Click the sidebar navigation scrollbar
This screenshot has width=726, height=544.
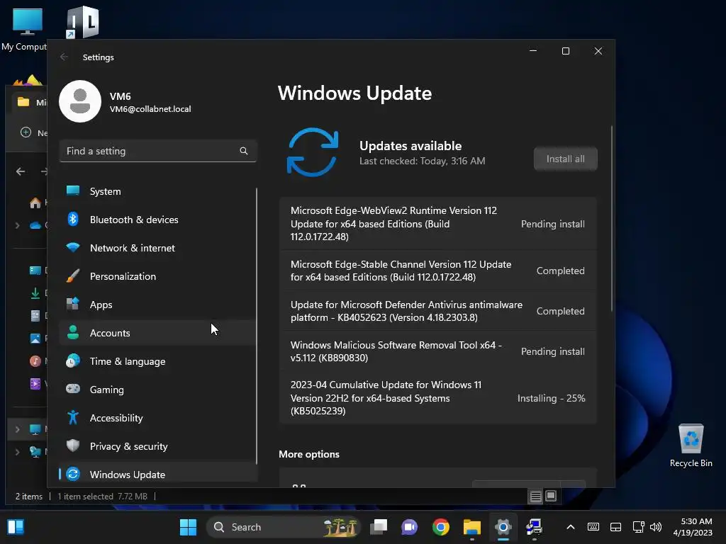pyautogui.click(x=256, y=326)
